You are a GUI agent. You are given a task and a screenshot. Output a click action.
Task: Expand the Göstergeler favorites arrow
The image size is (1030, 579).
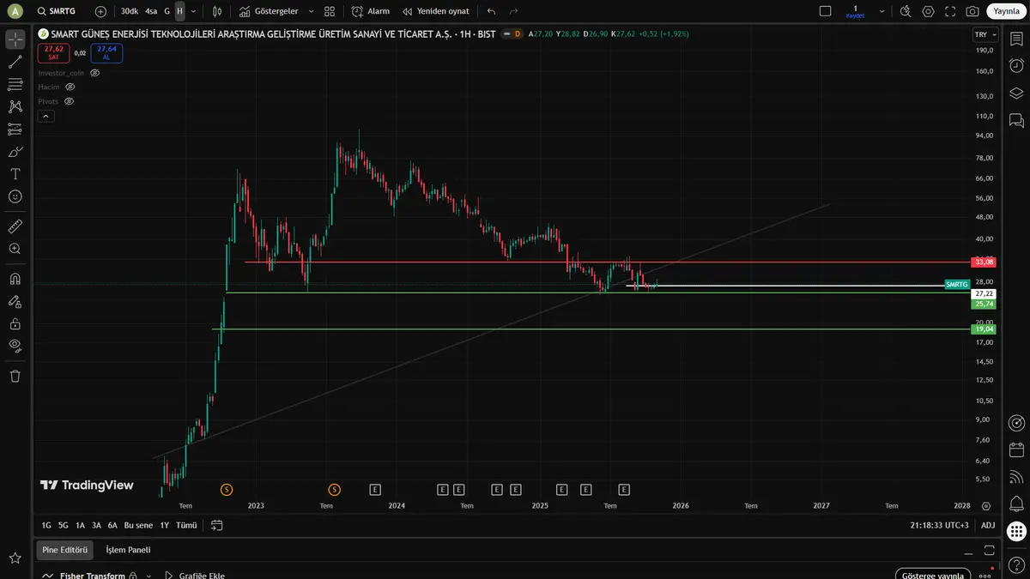click(310, 11)
